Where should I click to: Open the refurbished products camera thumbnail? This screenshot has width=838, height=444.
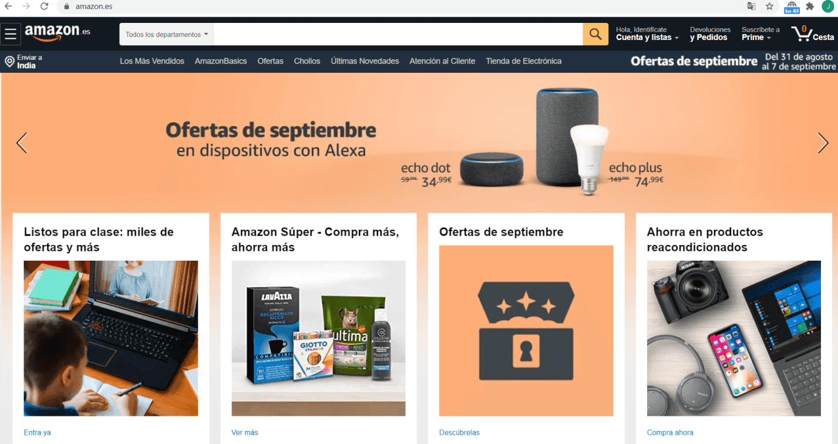pyautogui.click(x=733, y=338)
